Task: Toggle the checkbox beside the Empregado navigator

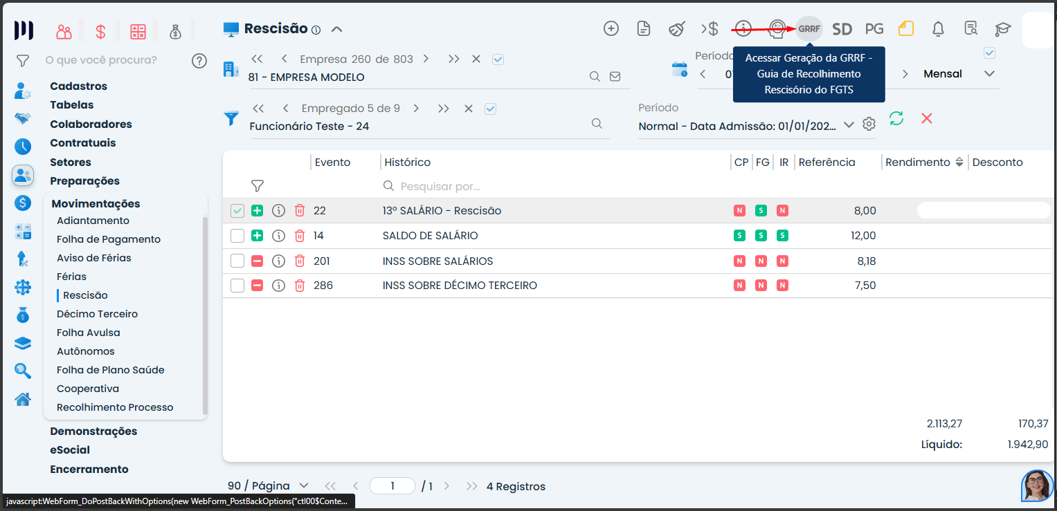Action: coord(491,109)
